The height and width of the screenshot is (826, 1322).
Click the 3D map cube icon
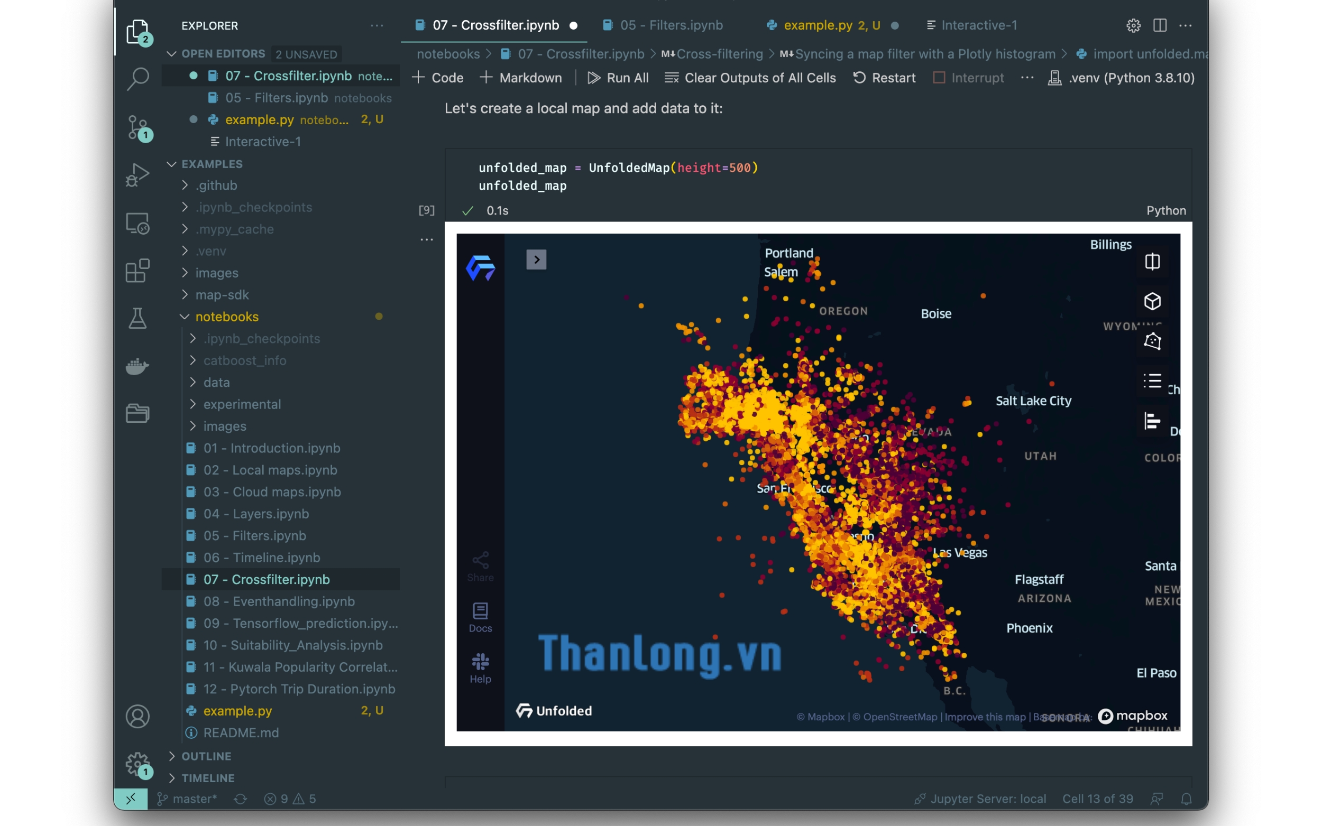(1152, 302)
